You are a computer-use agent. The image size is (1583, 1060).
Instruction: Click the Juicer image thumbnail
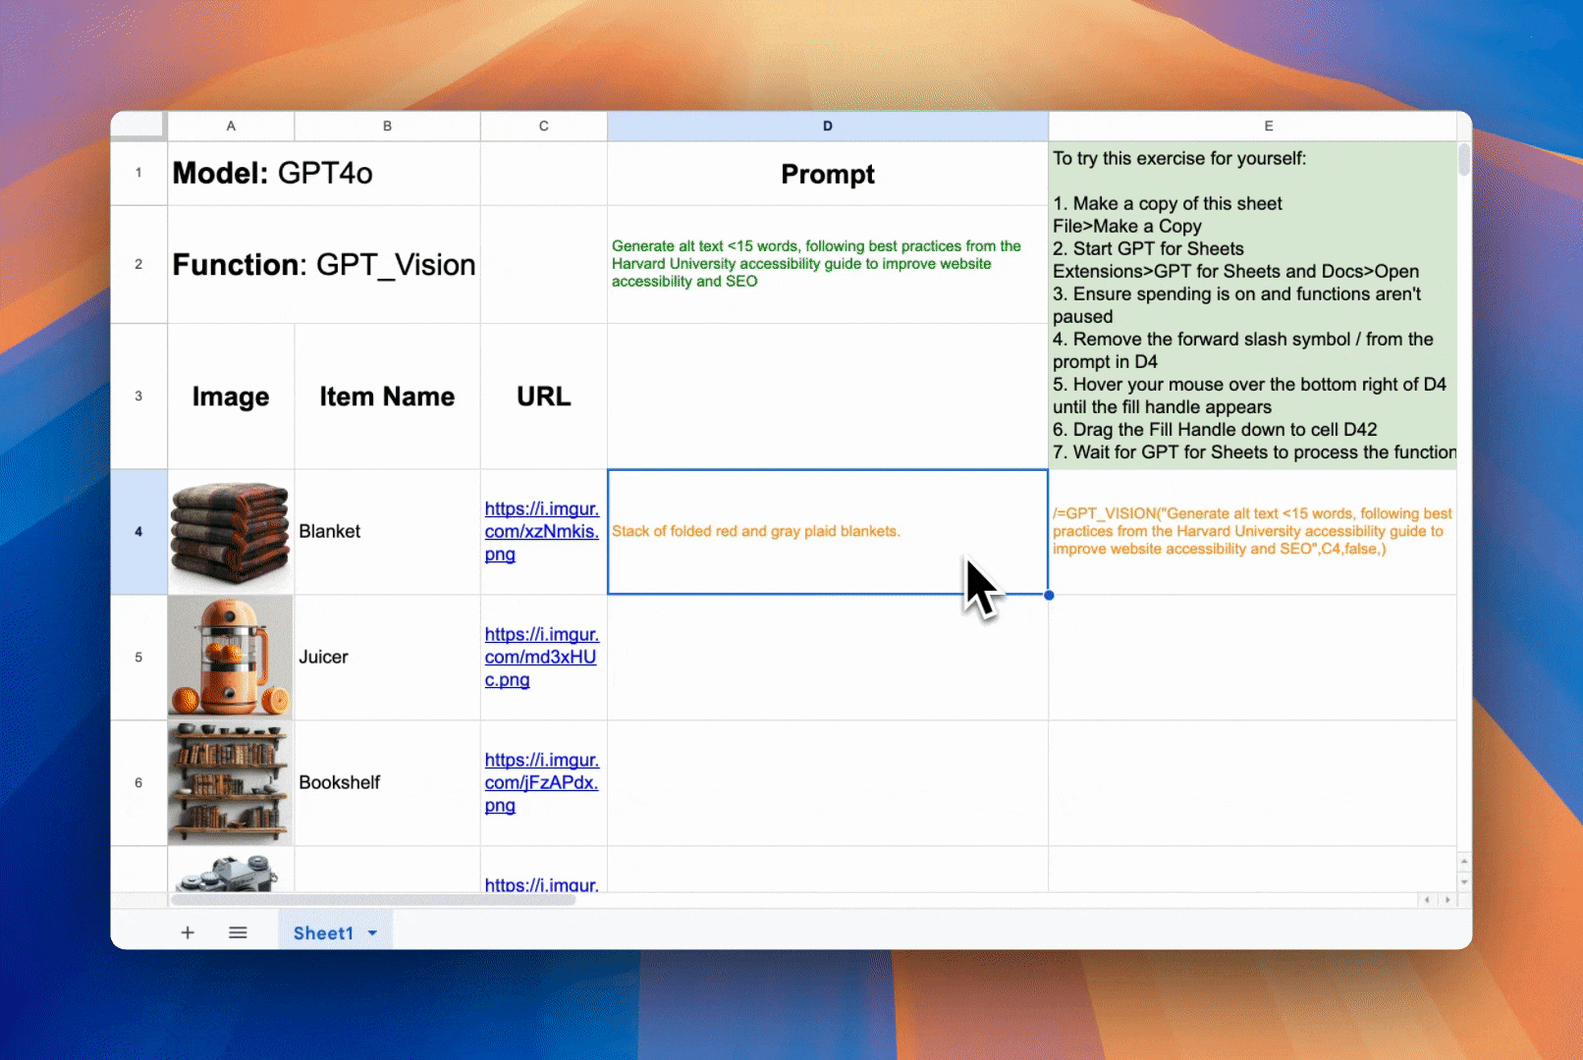tap(231, 657)
